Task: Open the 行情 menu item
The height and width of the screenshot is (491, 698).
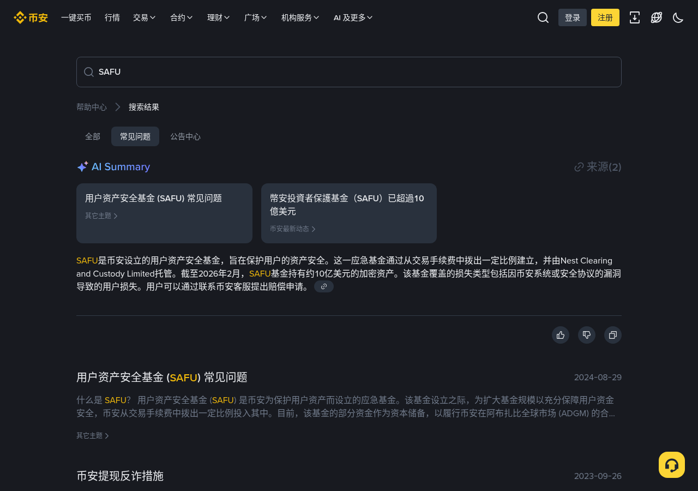Action: (x=112, y=17)
